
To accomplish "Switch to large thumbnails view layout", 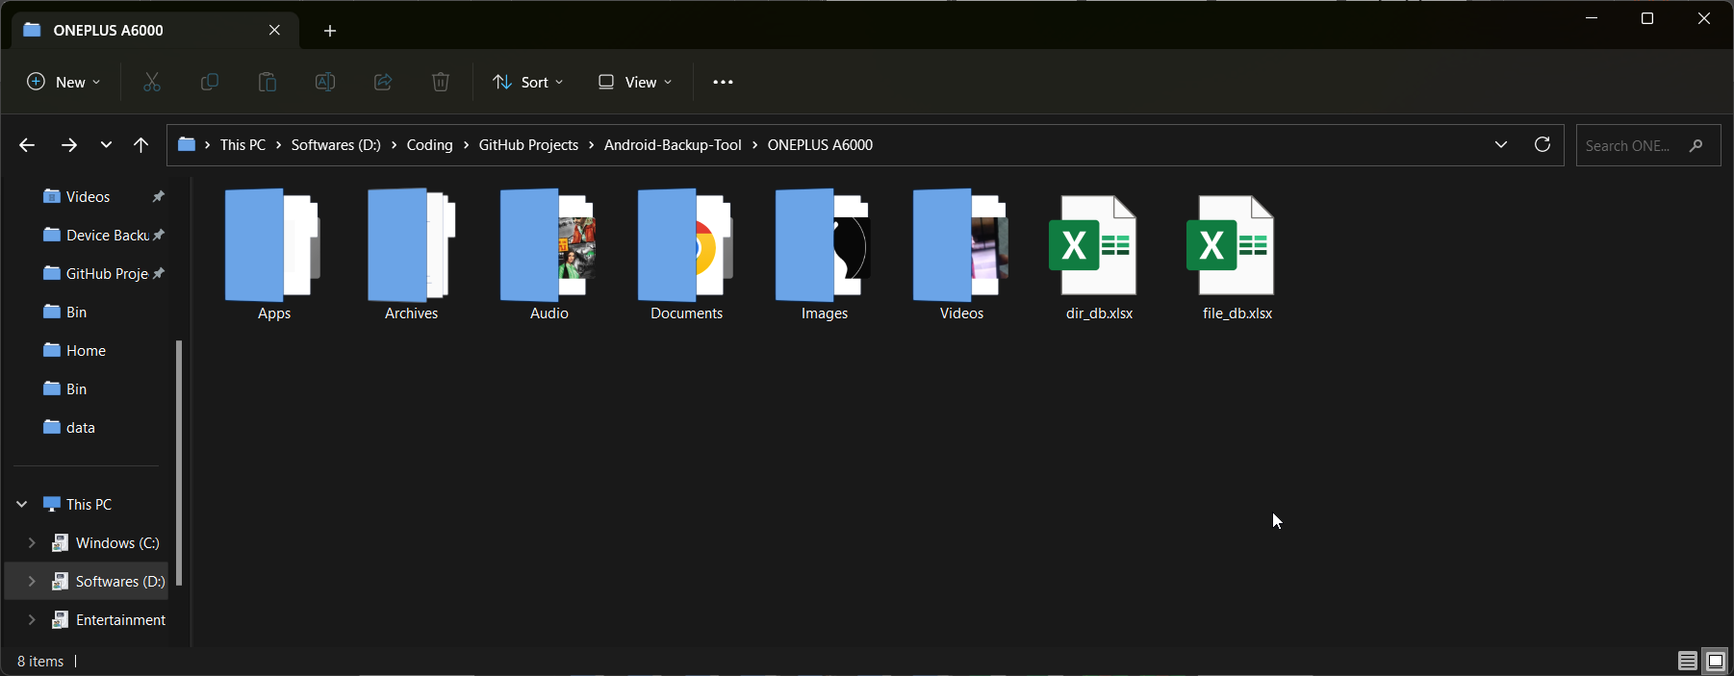I will point(1716,661).
